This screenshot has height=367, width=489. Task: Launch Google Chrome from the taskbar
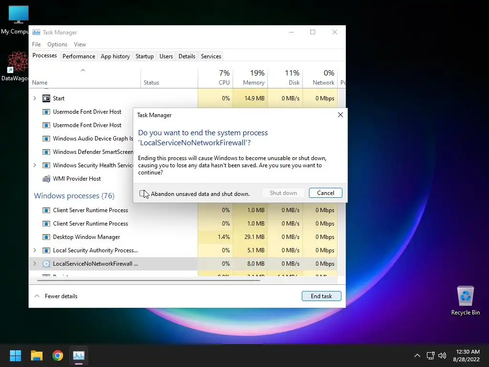[x=58, y=356]
